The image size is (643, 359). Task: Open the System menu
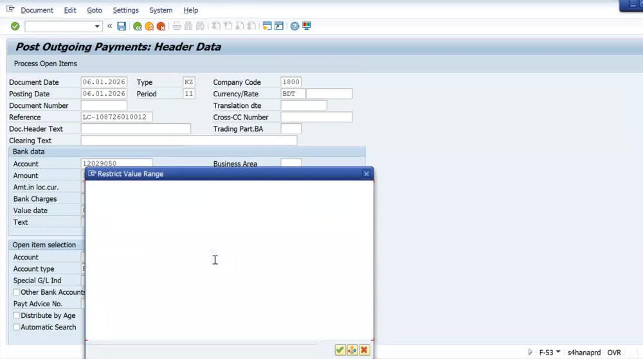pos(161,10)
